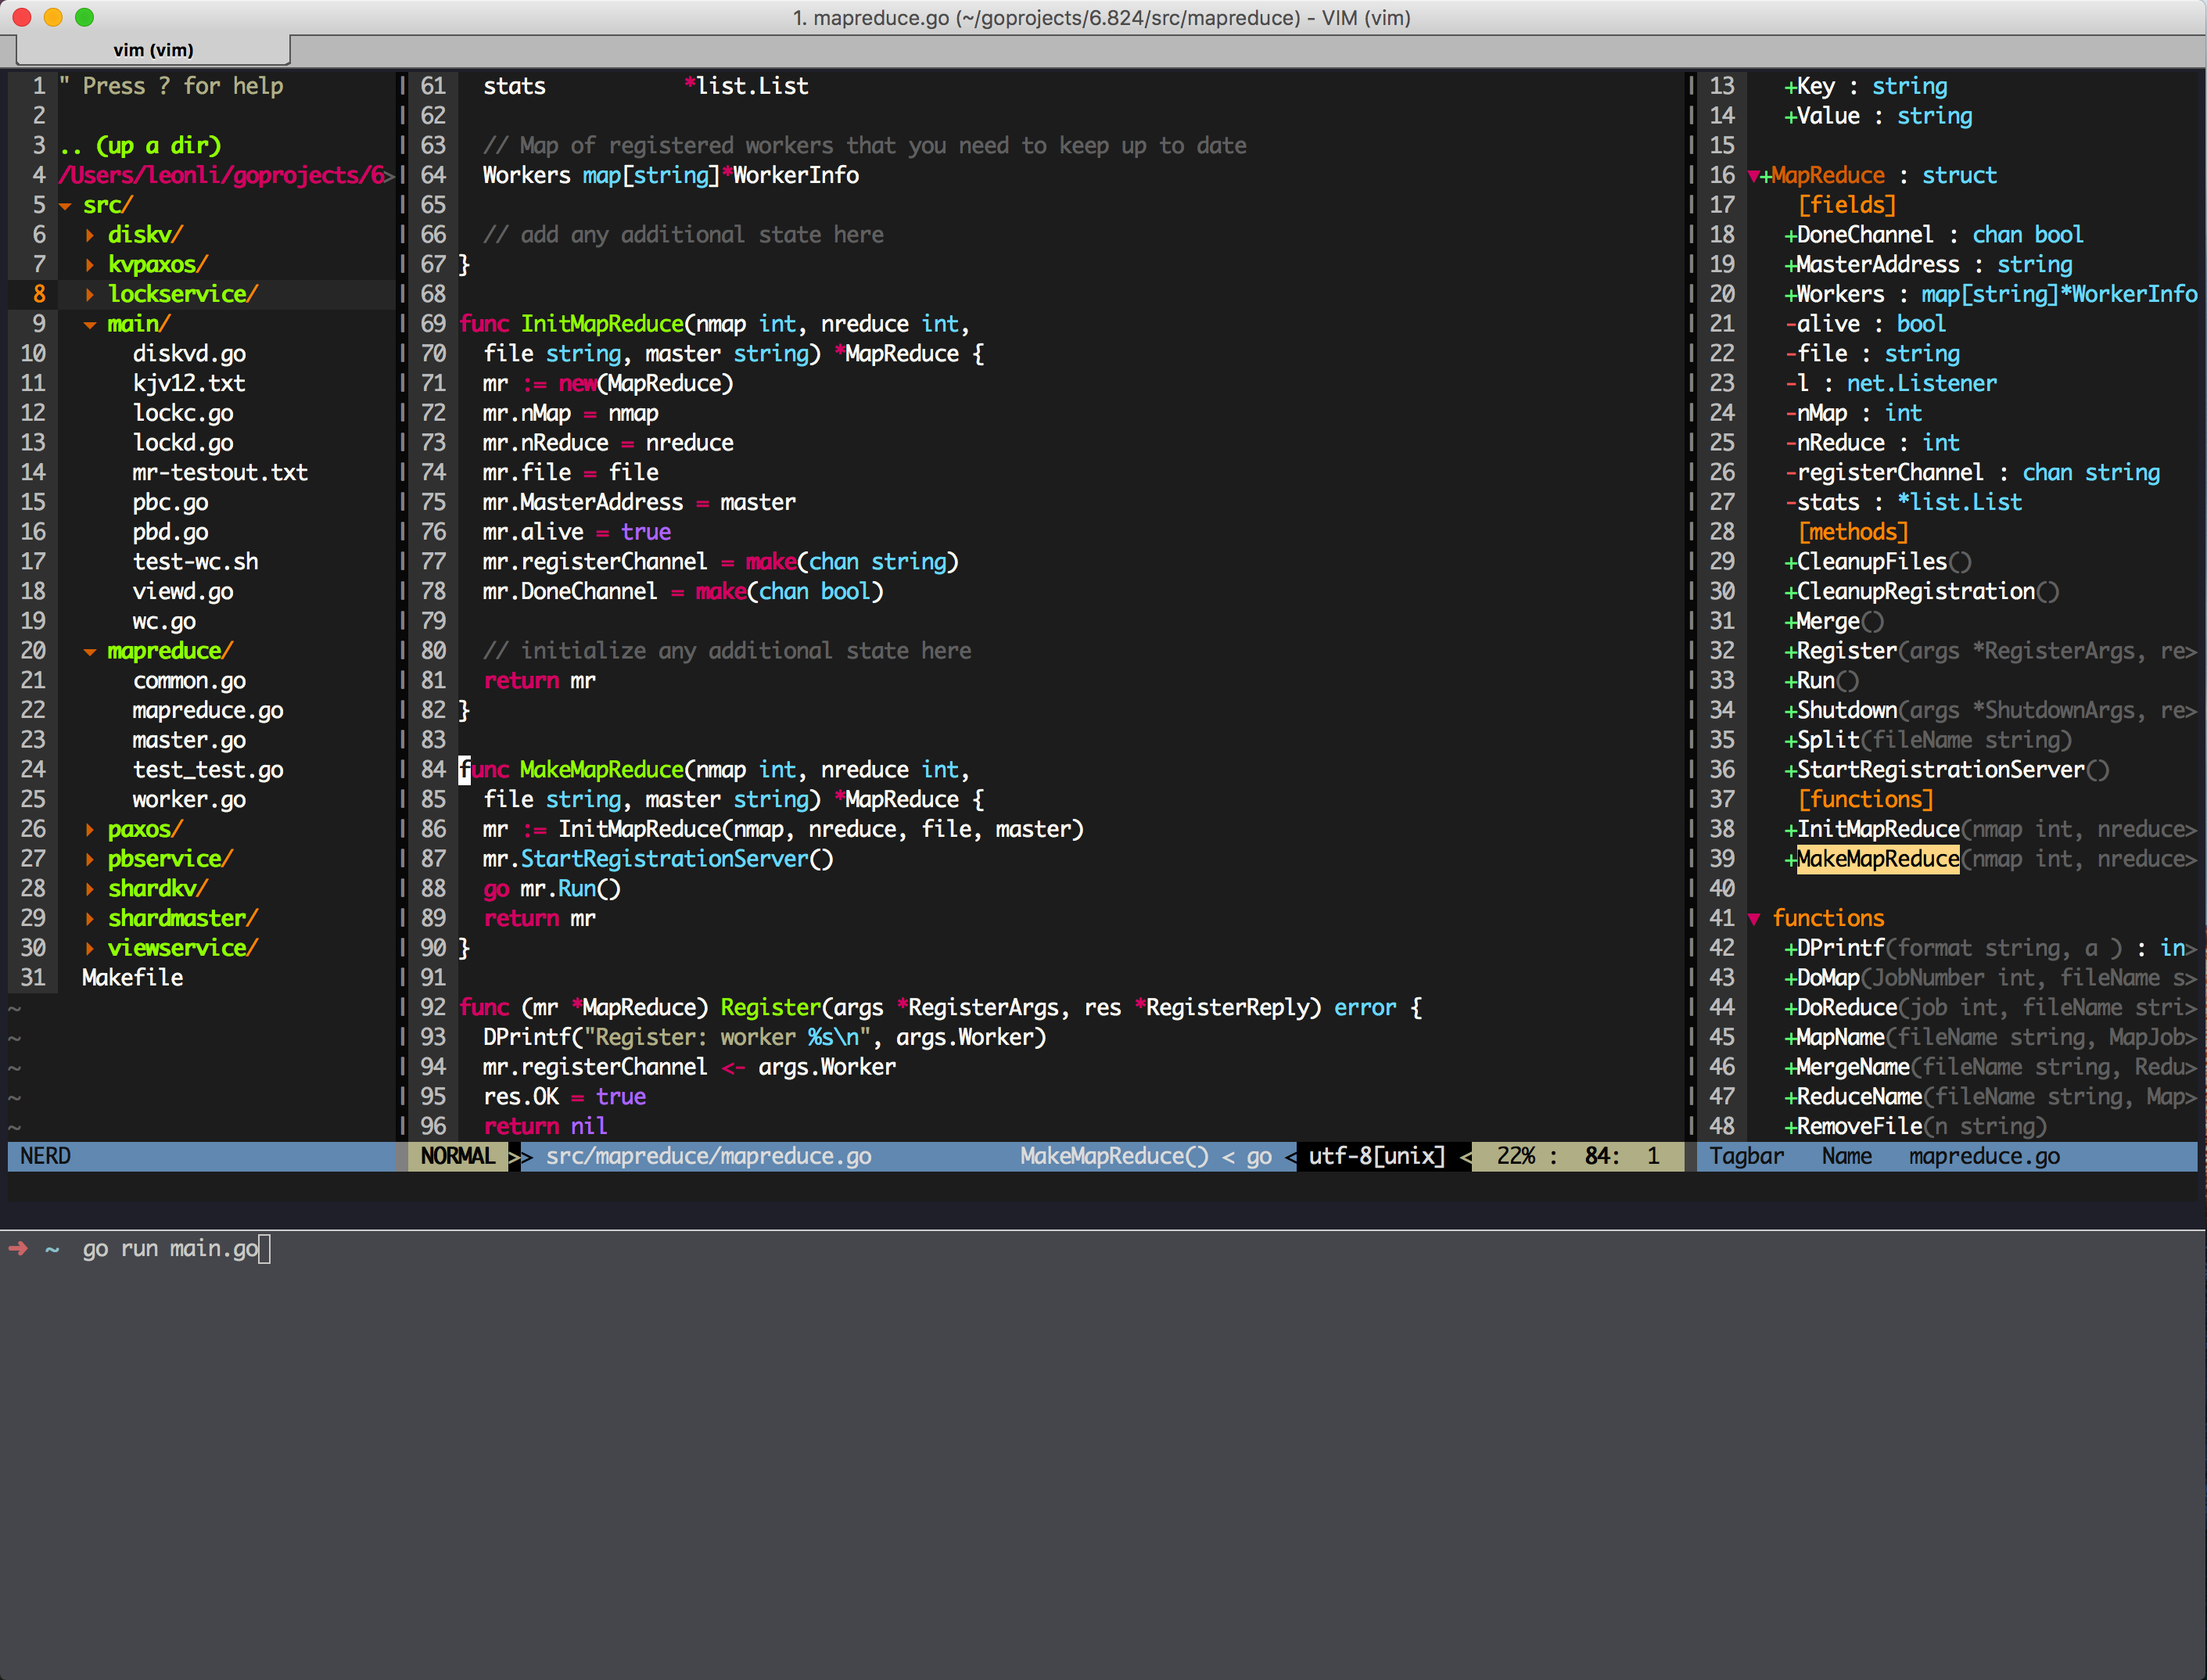Collapse the src root folder arrow
Viewport: 2207px width, 1680px height.
click(65, 206)
